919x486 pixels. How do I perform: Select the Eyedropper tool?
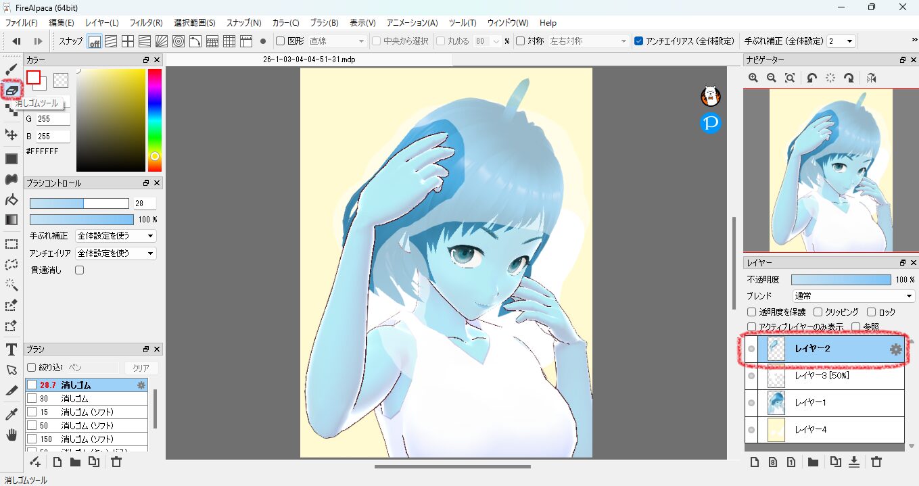pyautogui.click(x=11, y=414)
